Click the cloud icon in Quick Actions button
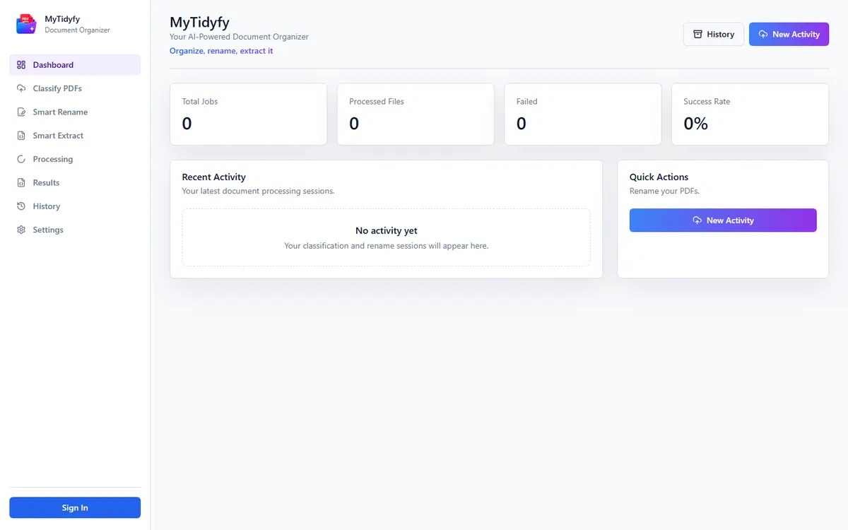Viewport: 848px width, 530px height. (697, 220)
